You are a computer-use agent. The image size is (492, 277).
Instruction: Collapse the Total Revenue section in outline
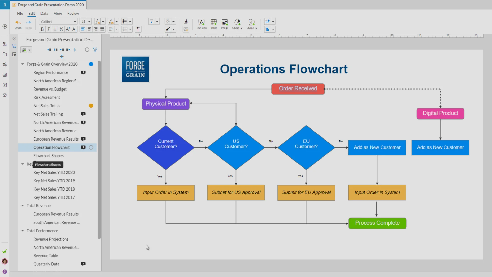click(x=22, y=205)
